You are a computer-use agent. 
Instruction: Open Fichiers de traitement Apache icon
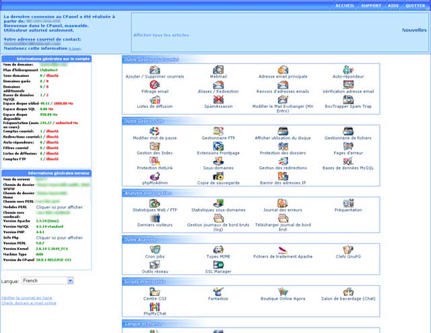pos(283,249)
